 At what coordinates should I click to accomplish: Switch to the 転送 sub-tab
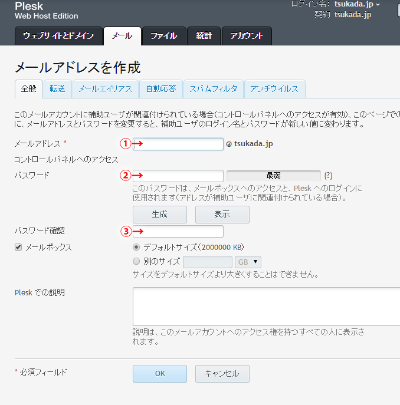tap(57, 89)
